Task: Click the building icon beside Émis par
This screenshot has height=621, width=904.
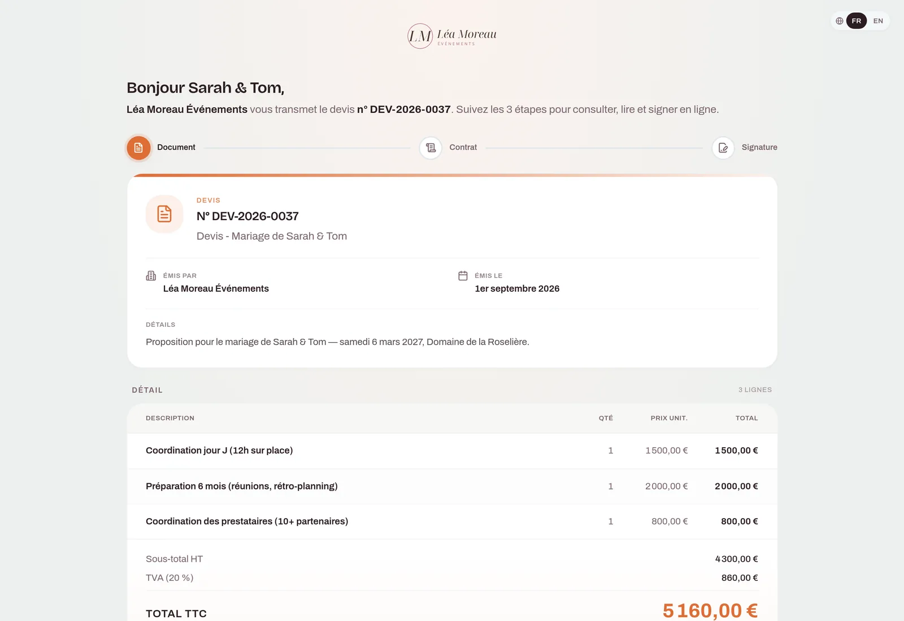Action: pyautogui.click(x=151, y=275)
